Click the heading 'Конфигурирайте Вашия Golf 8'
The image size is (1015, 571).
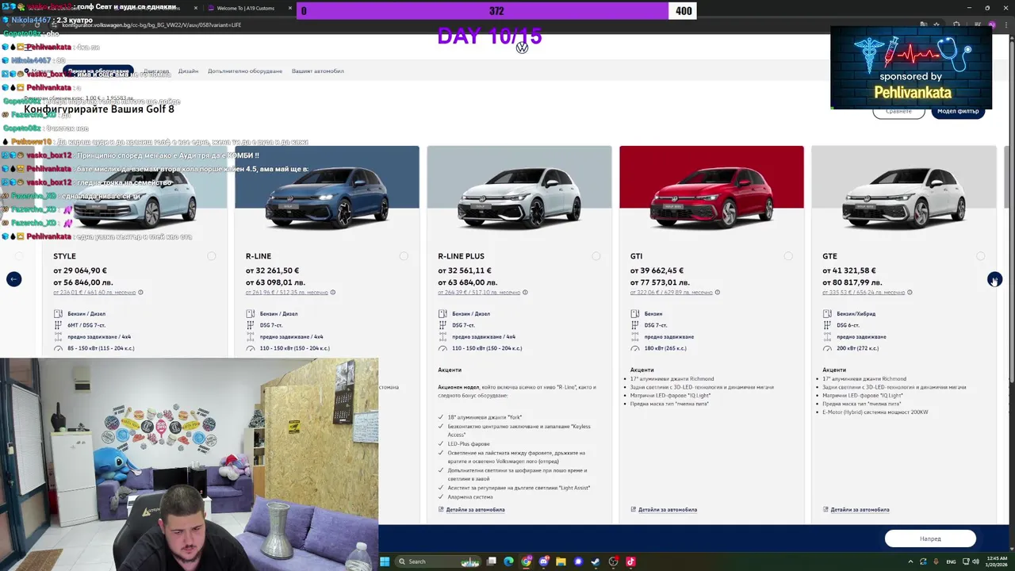pos(99,109)
